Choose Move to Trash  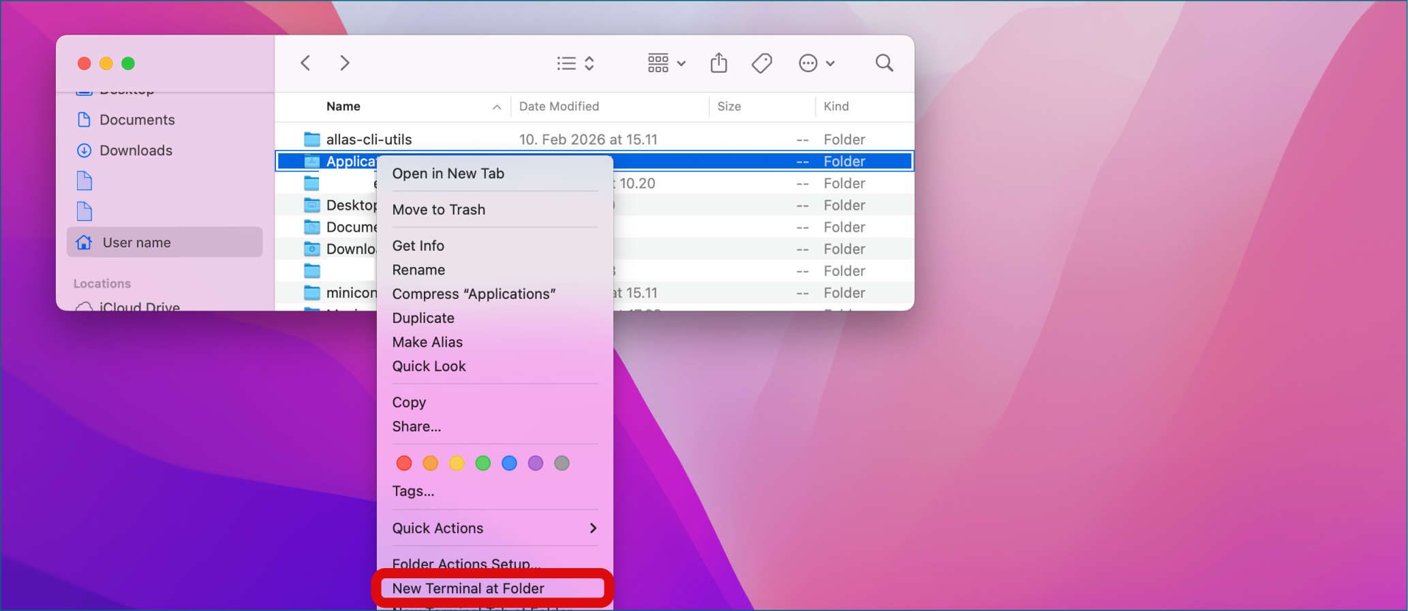point(439,210)
